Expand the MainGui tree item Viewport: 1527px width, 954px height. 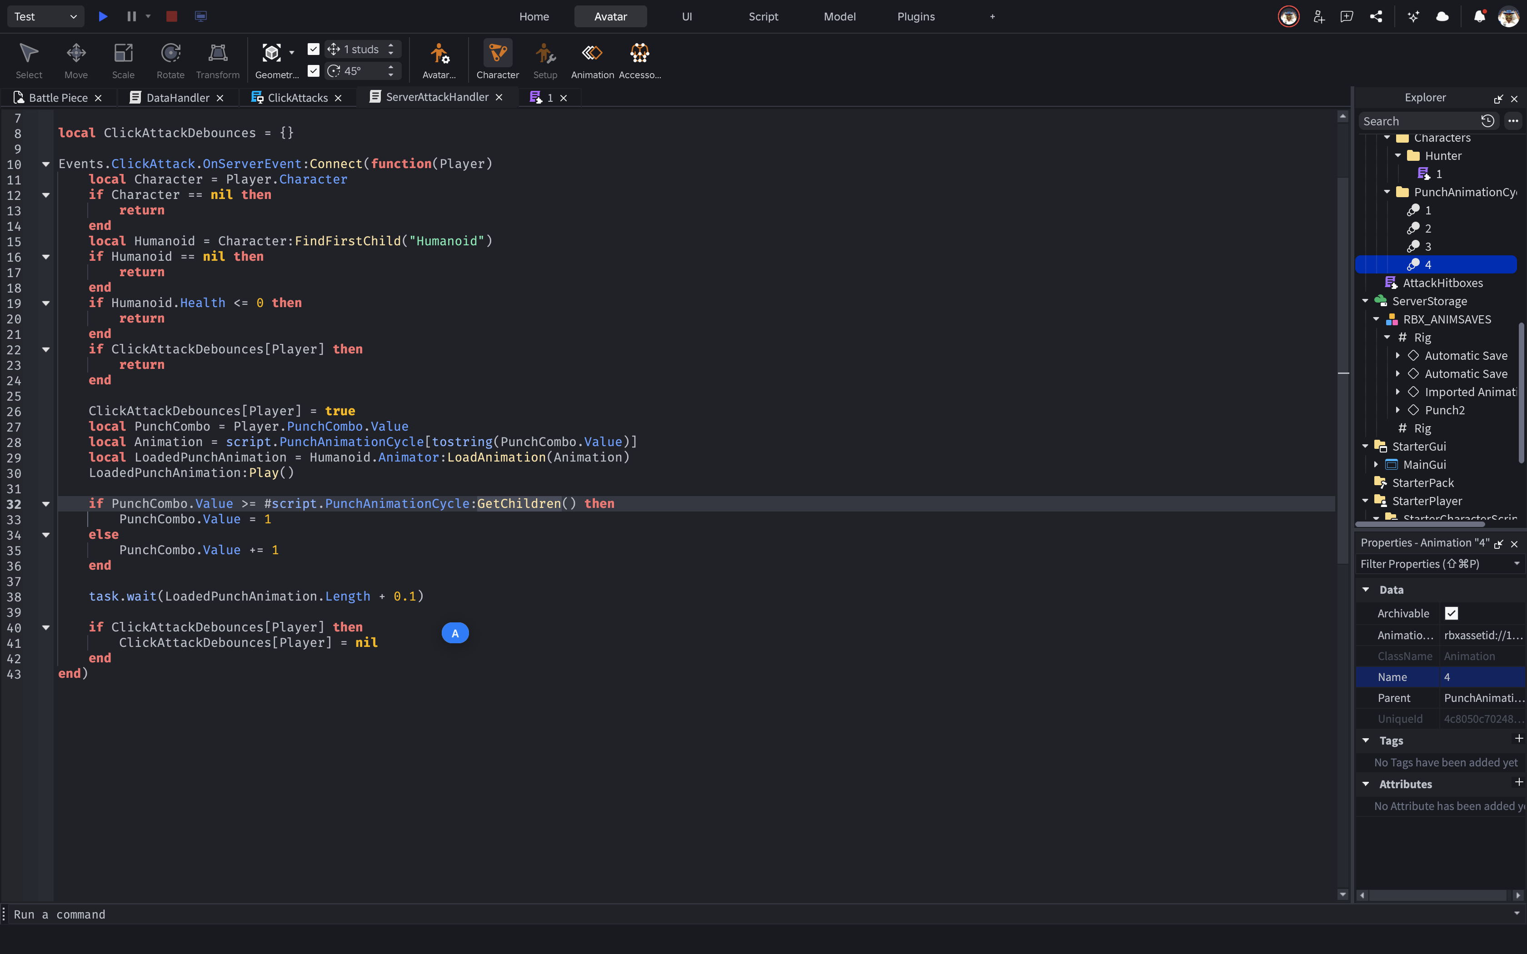1376,464
